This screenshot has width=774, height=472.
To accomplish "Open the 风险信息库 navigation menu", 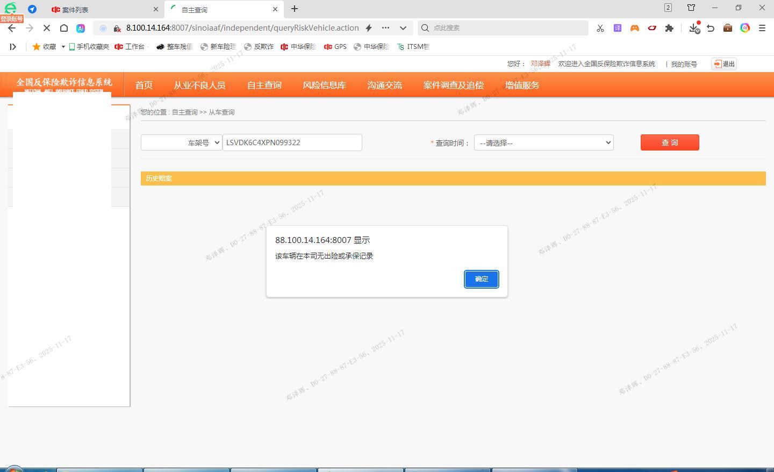I will pyautogui.click(x=324, y=85).
